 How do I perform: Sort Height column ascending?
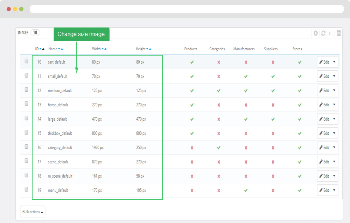[x=150, y=49]
